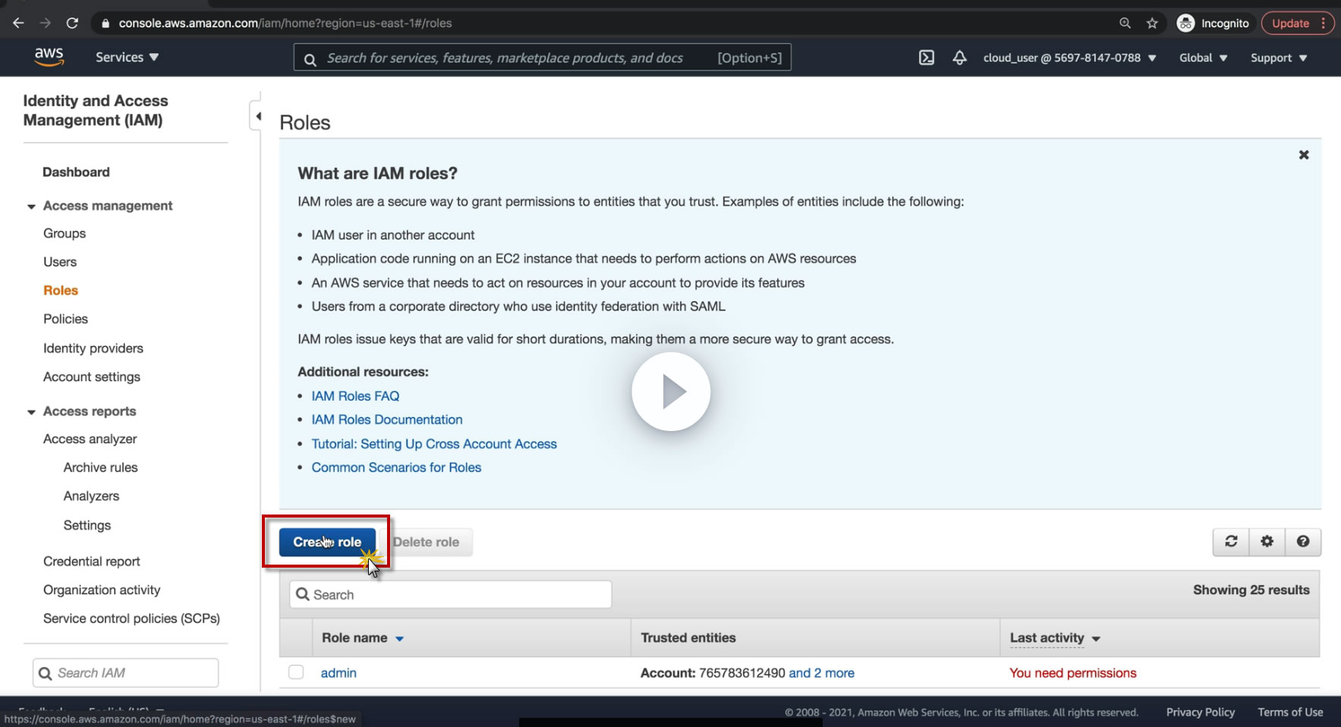Sort by Last activity column
Image resolution: width=1341 pixels, height=727 pixels.
coord(1055,638)
